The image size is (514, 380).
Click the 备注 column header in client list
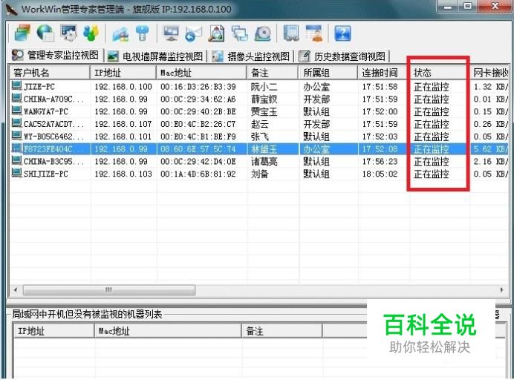click(x=273, y=73)
